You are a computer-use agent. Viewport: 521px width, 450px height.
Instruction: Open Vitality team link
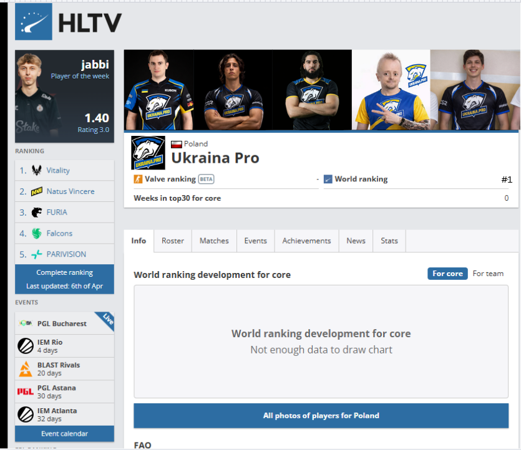point(58,170)
